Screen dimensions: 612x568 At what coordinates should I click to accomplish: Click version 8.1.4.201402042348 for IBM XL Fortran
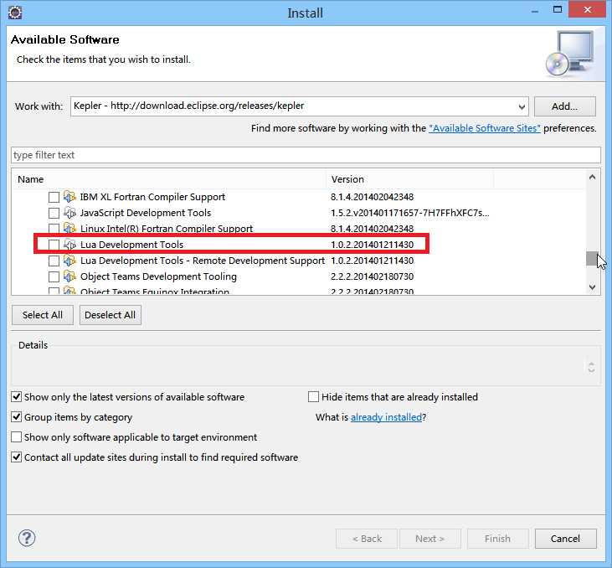point(372,197)
